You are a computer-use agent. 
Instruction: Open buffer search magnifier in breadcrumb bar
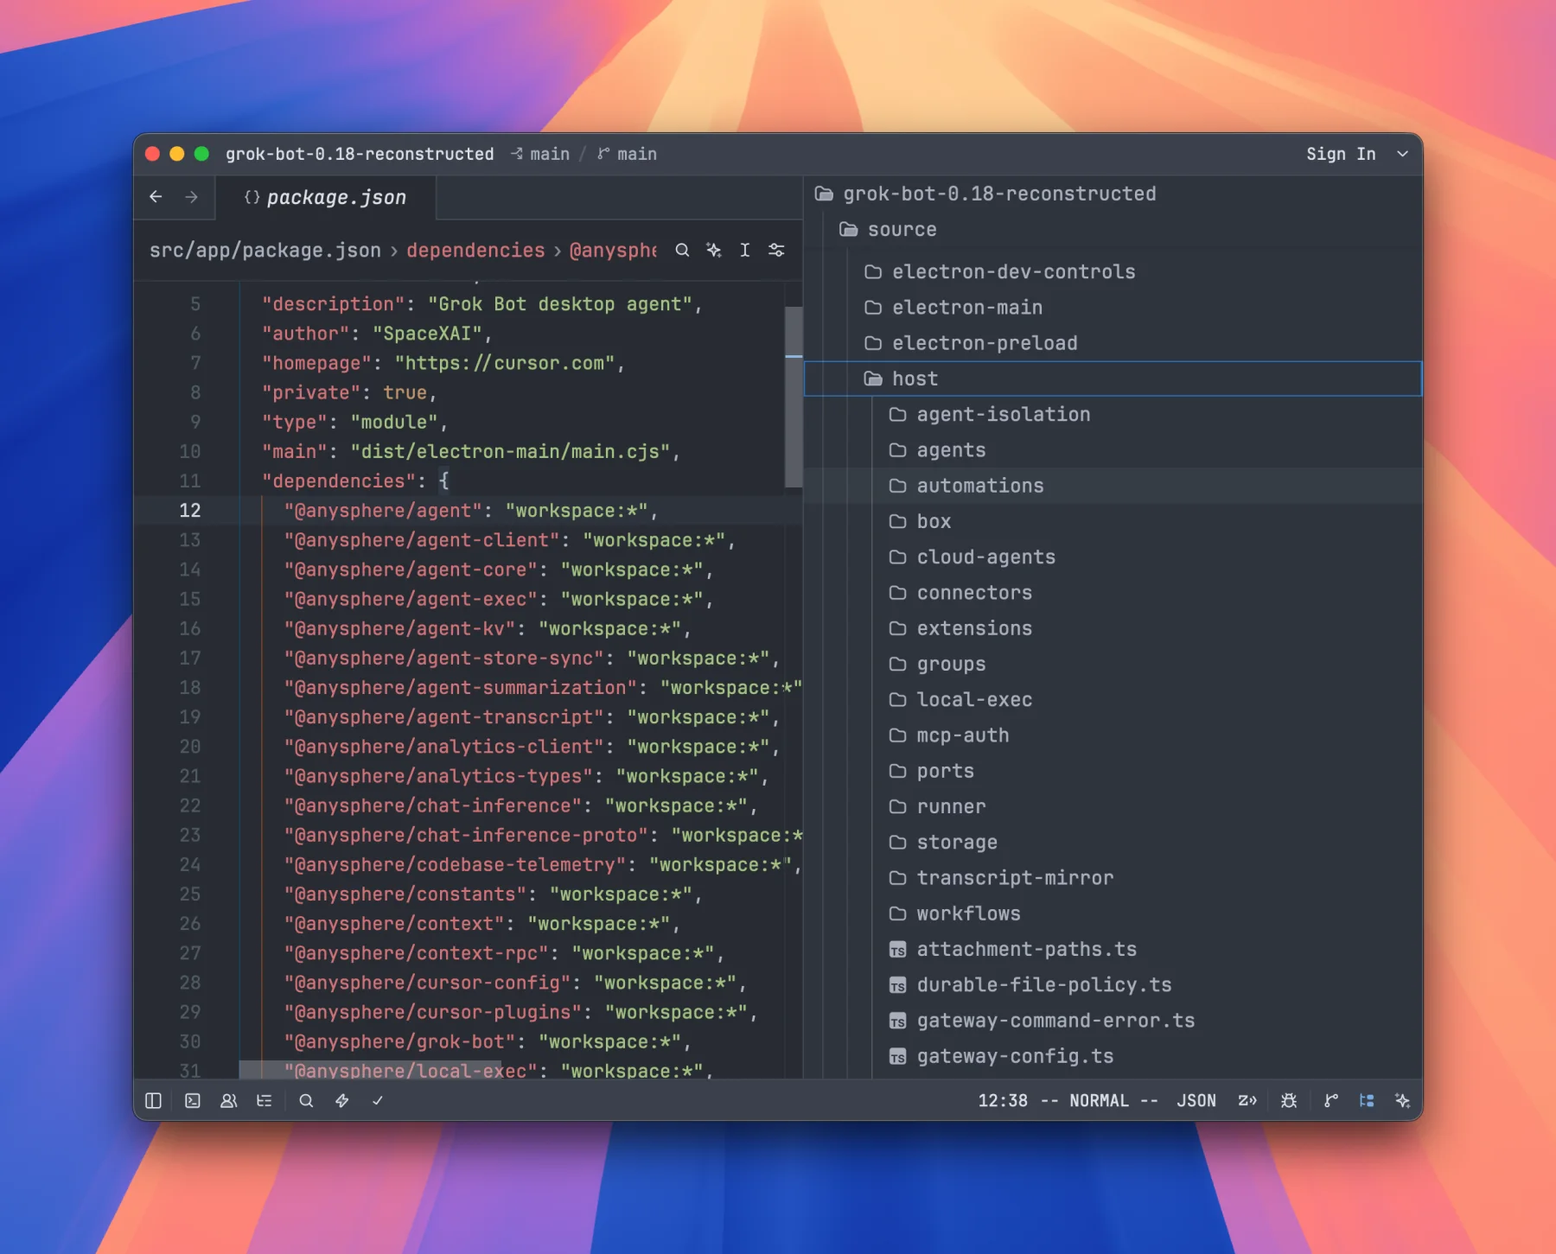click(682, 250)
